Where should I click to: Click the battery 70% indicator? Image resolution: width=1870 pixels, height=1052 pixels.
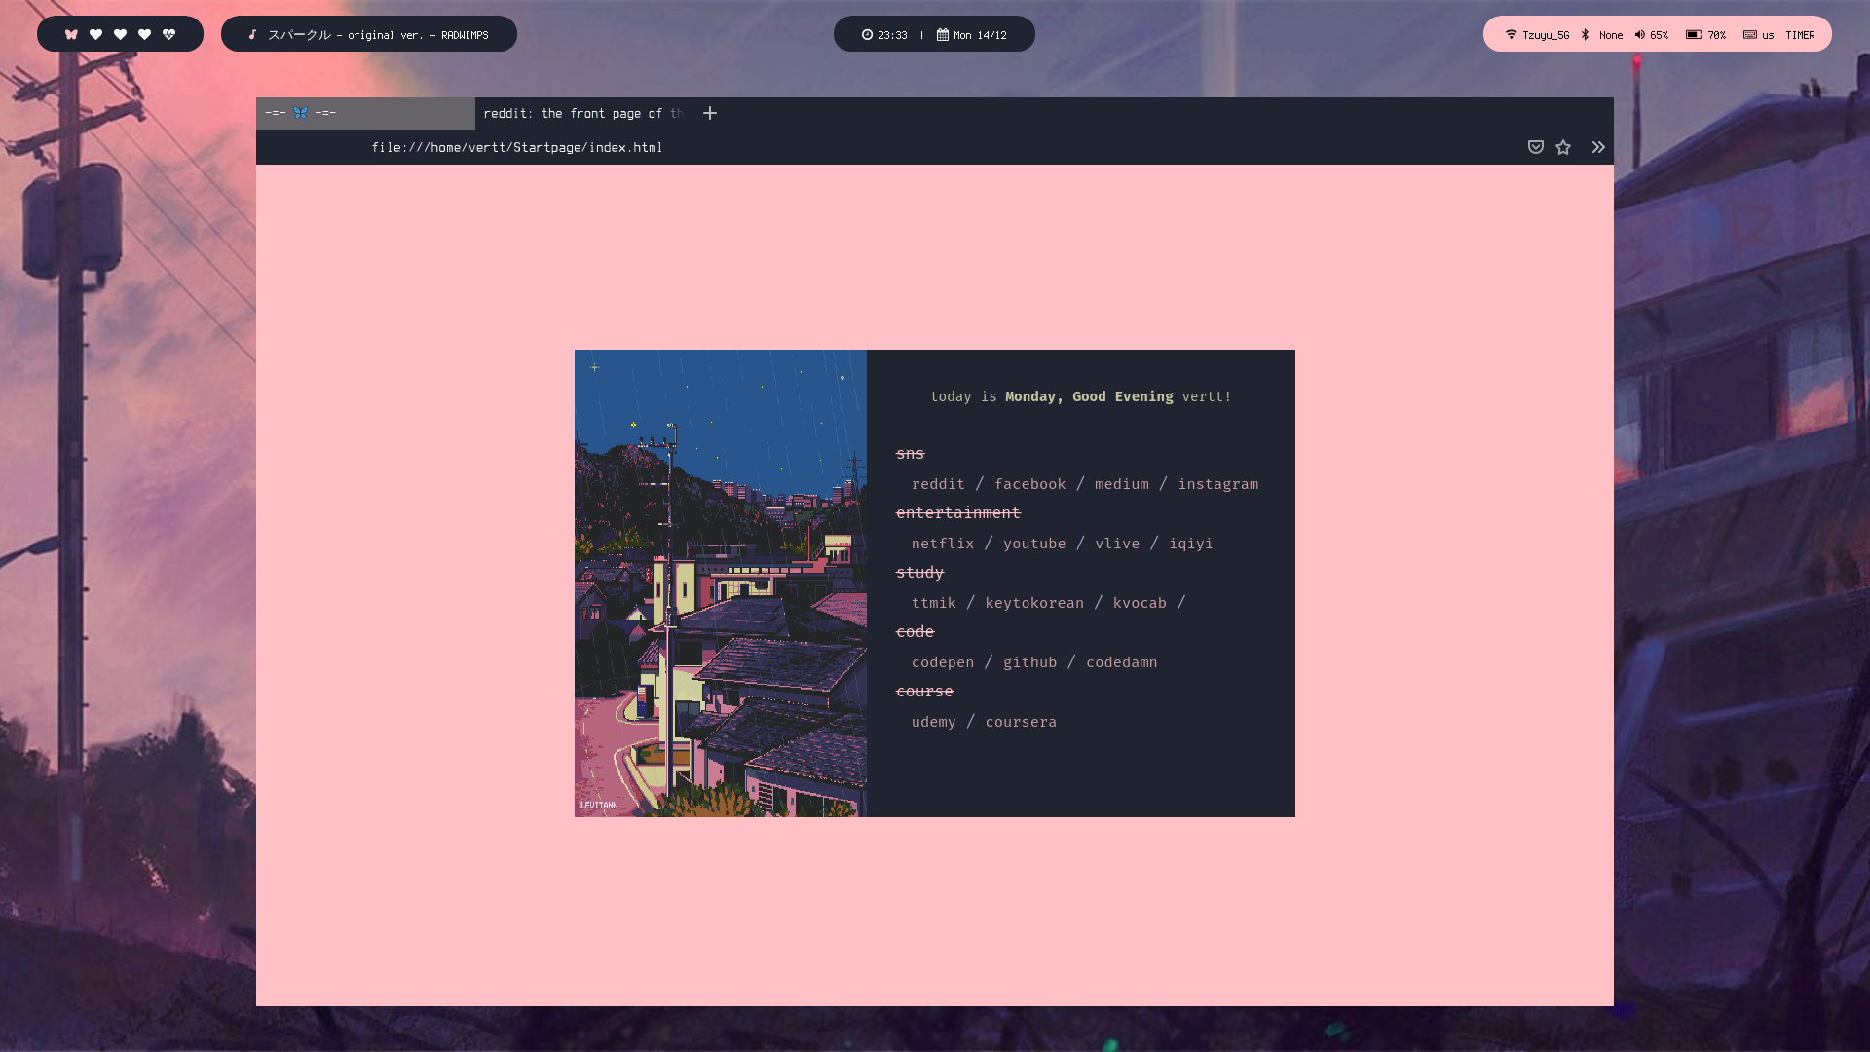[x=1705, y=34]
